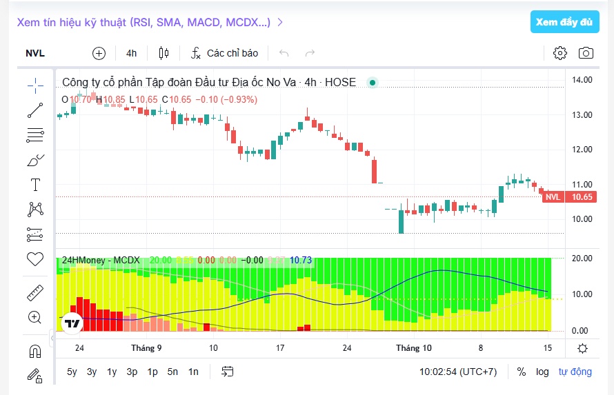The image size is (614, 395).
Task: Activate the zoom in tool
Action: (35, 317)
